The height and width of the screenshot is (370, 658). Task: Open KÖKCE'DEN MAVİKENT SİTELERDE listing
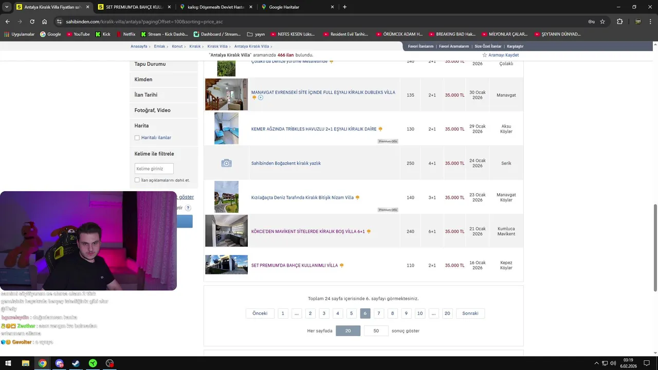coord(308,231)
